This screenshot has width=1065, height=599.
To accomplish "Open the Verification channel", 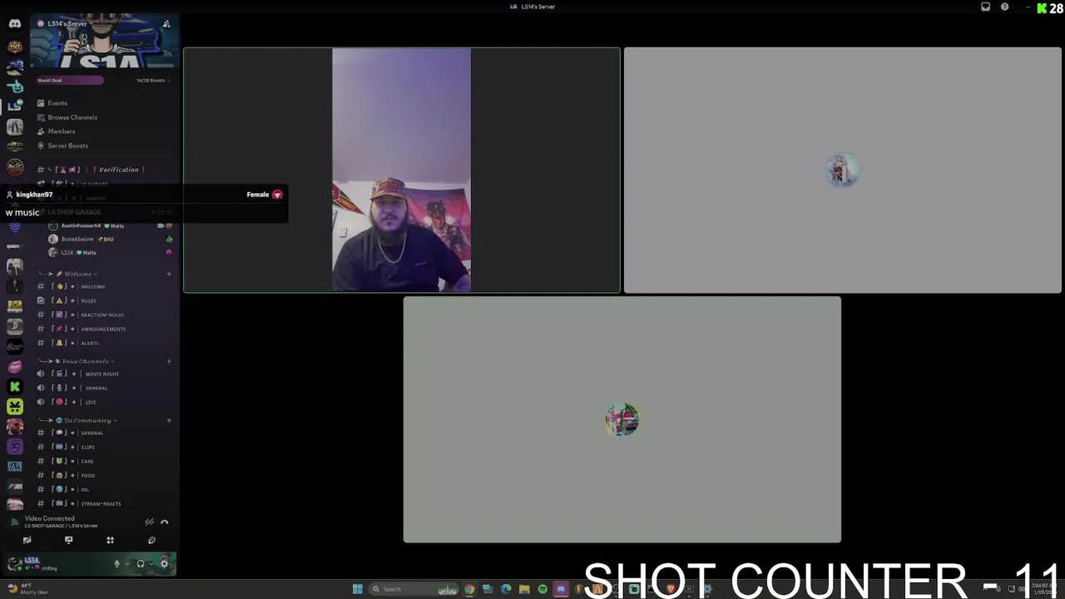I will 102,170.
